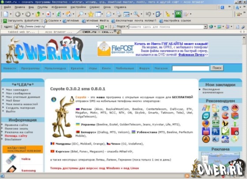Click the orange RSS icon in status bar

(187, 176)
